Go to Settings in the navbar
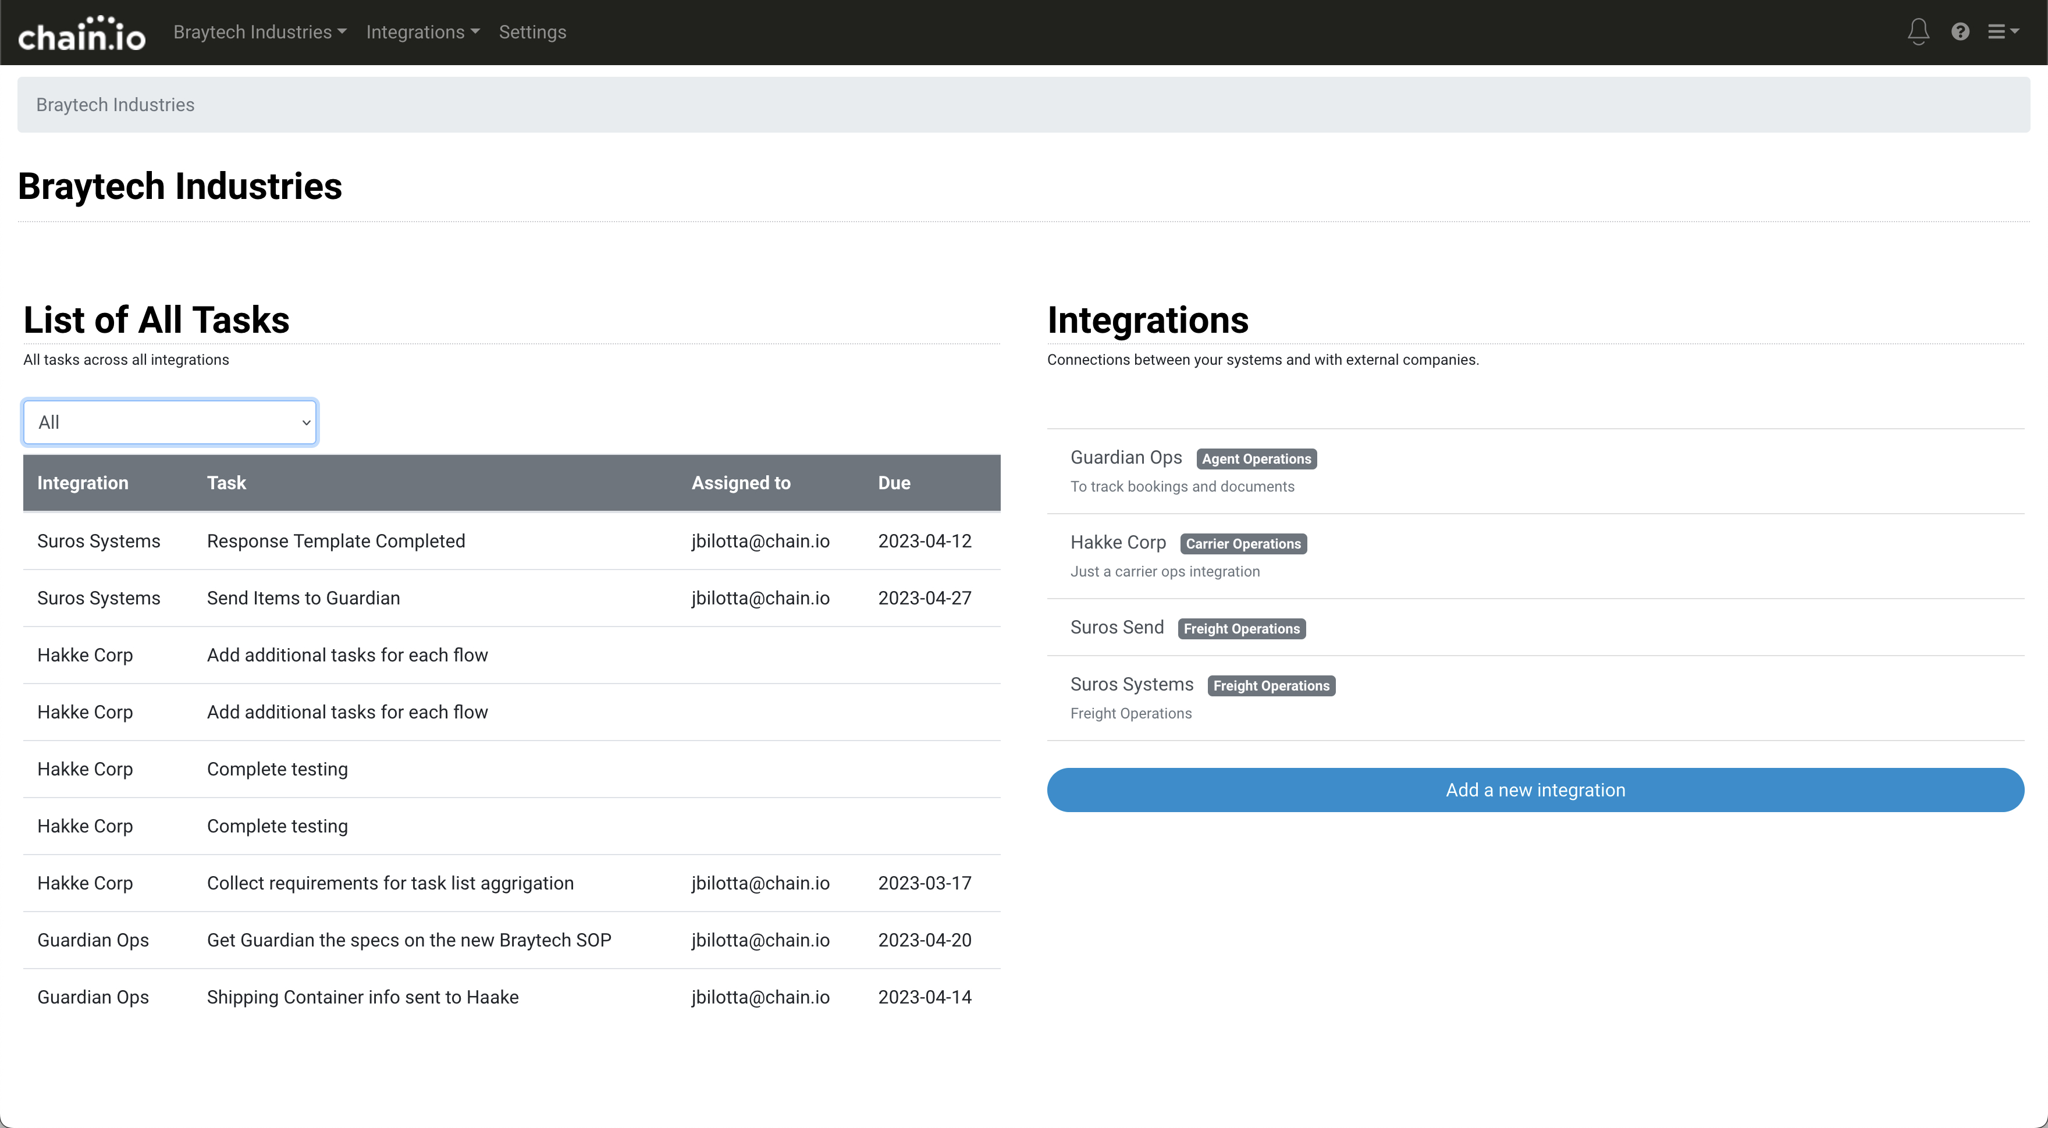 tap(532, 32)
